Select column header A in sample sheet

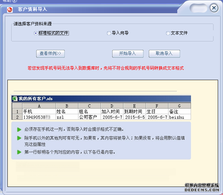pyautogui.click(x=39, y=106)
